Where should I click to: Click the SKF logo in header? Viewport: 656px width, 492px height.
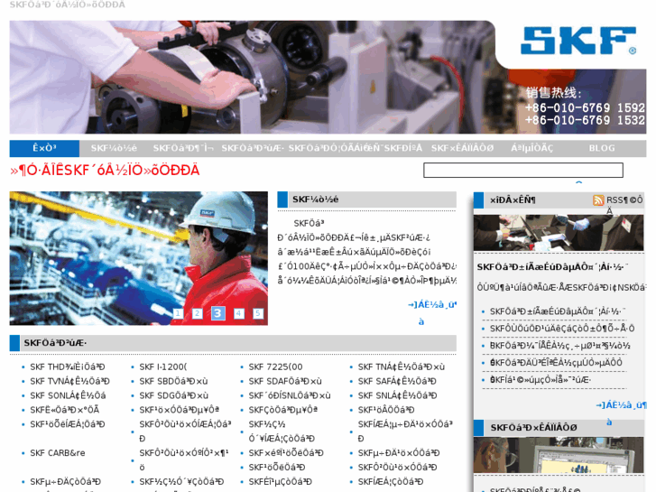point(578,41)
